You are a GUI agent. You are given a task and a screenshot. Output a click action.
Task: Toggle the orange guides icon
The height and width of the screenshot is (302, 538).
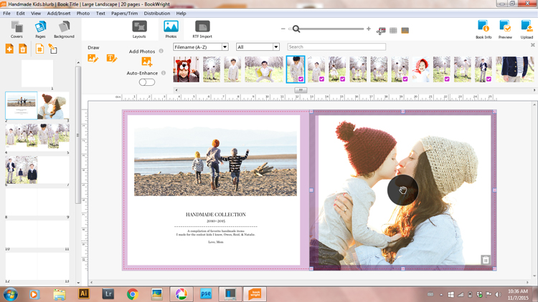[x=405, y=31]
